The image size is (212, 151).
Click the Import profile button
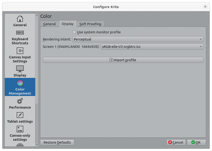click(123, 60)
